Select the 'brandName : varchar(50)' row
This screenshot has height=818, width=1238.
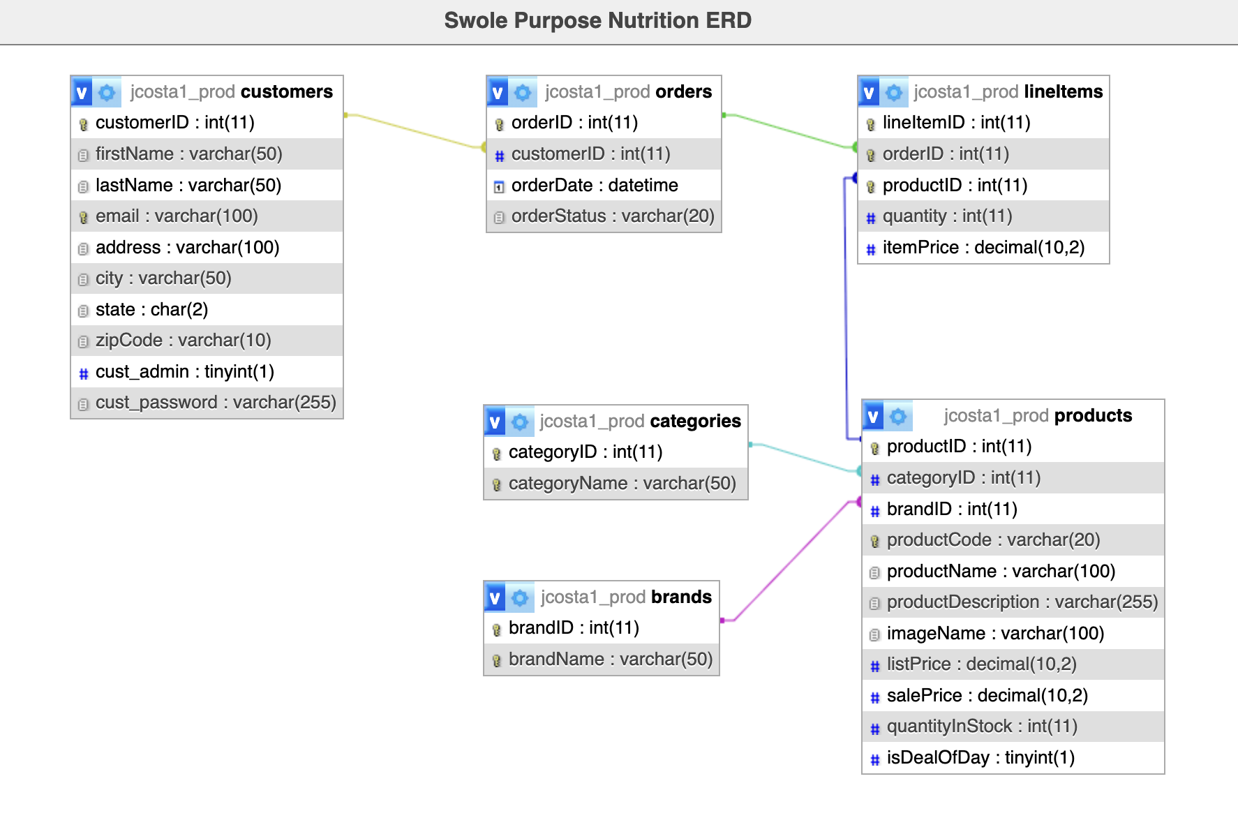pos(602,659)
